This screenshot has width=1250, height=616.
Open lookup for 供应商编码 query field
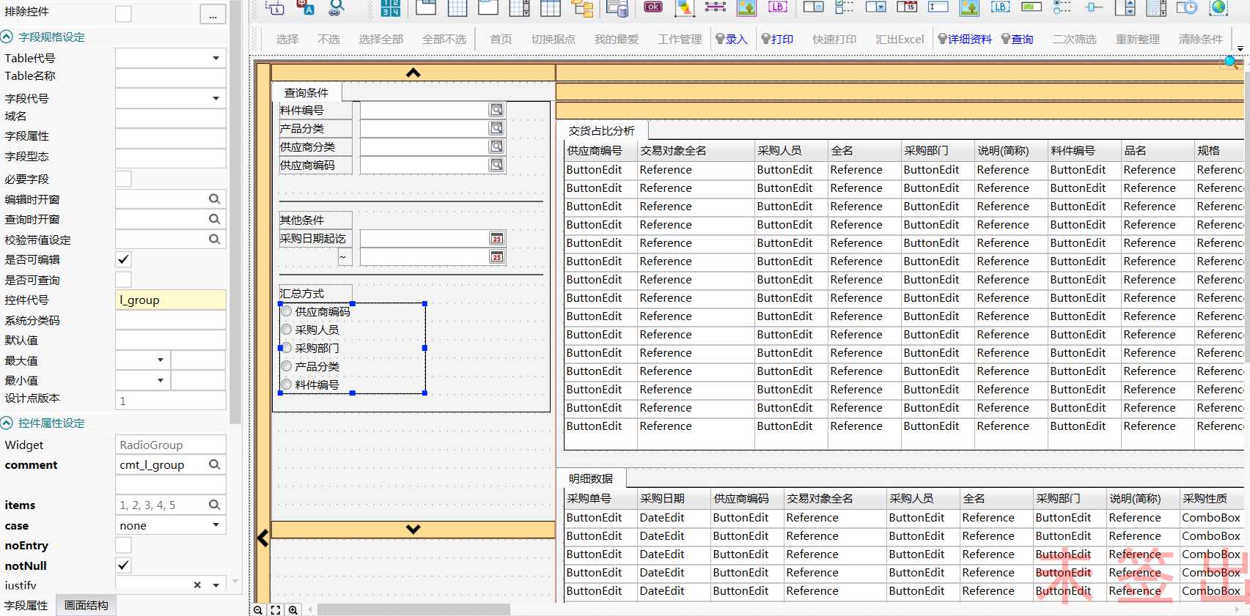pos(497,165)
